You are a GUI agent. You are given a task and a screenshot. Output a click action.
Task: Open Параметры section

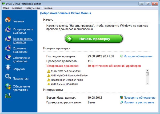click(21, 78)
